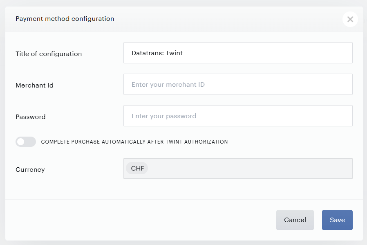Toggle complete purchase automatically after Twint authorization
Screen dimensions: 367x245
(26, 142)
